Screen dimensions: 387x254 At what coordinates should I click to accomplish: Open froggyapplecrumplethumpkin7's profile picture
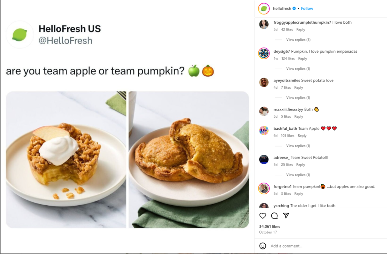tap(264, 25)
